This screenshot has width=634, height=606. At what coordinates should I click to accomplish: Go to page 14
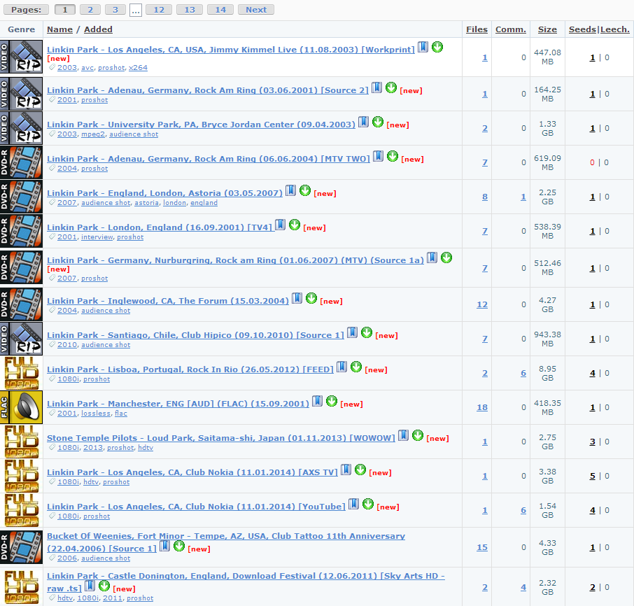[x=220, y=10]
